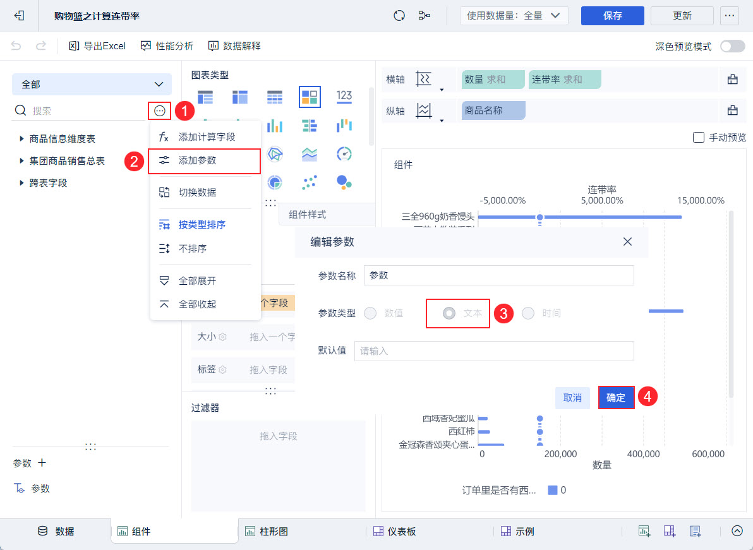Click the plus icon next to 参数
The height and width of the screenshot is (550, 753).
(42, 463)
